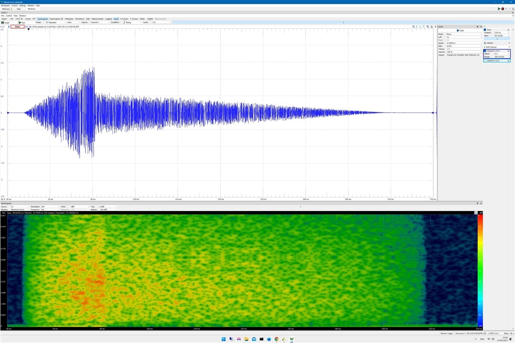The width and height of the screenshot is (515, 343).
Task: Open the Channel 1 Offset dropdown
Action: 502,54
